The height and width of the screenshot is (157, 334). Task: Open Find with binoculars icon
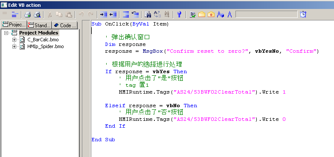pyautogui.click(x=148, y=14)
